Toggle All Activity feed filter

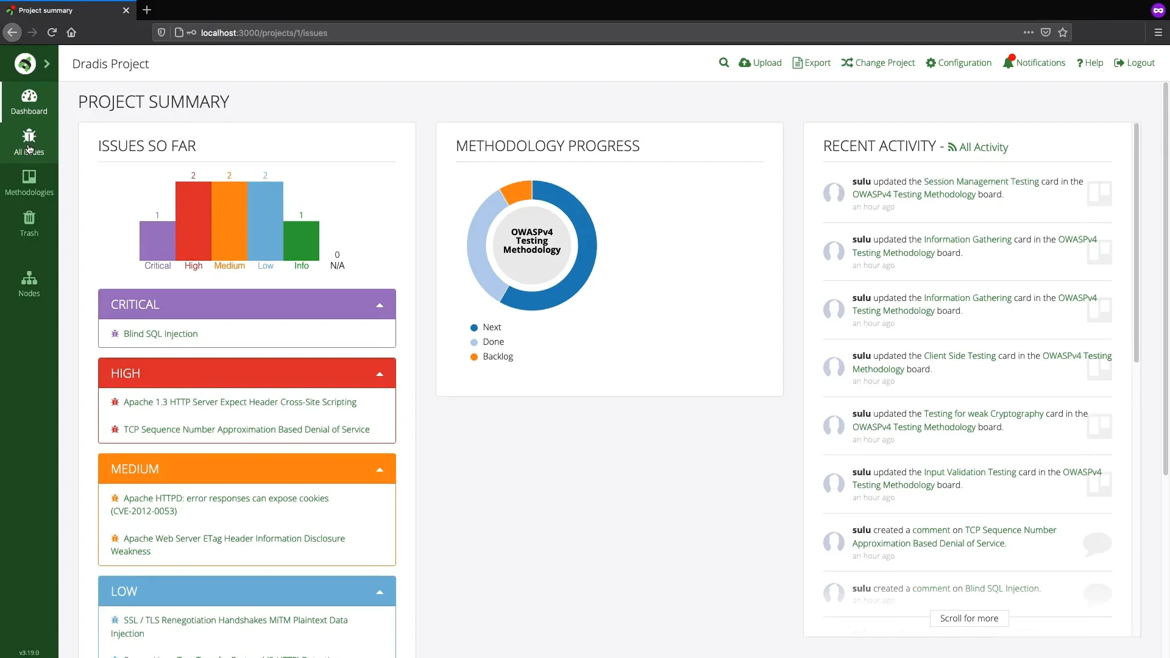(978, 147)
